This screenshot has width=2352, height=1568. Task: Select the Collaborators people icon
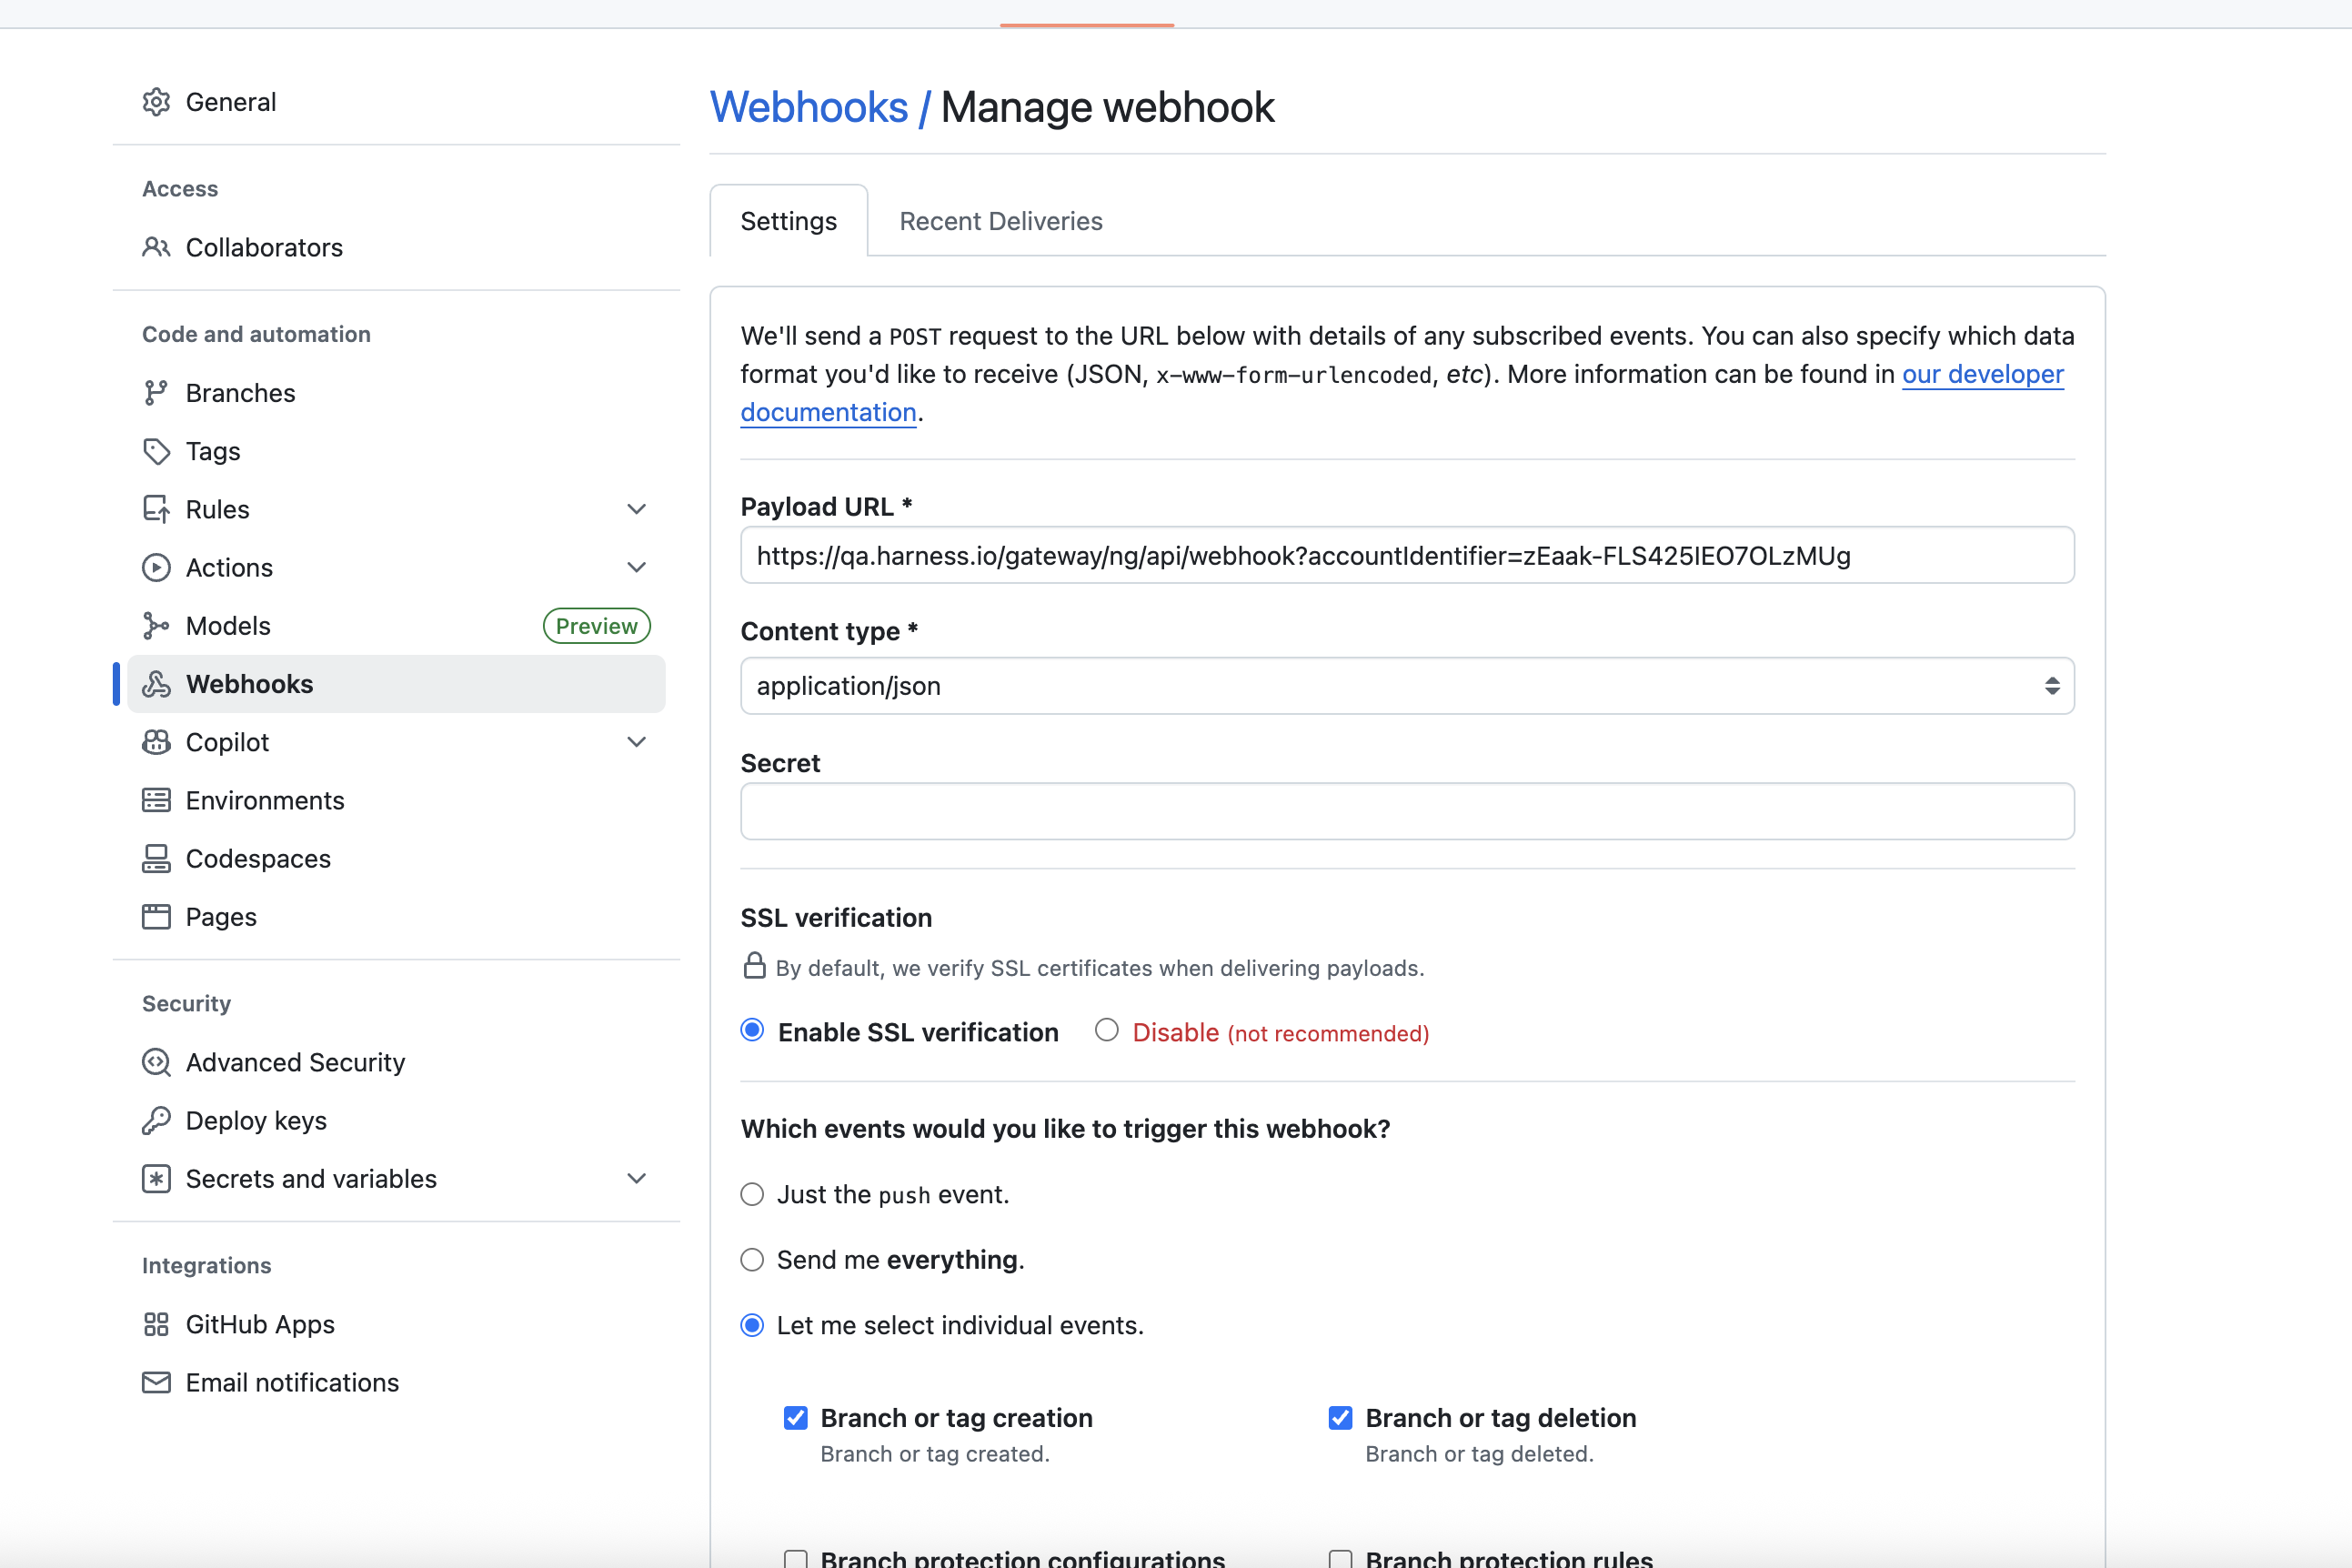point(157,247)
